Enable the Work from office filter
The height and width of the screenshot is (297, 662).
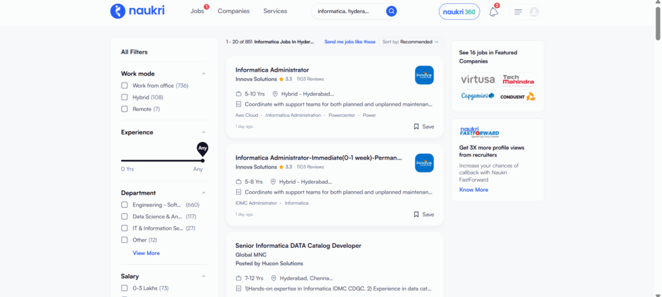tap(125, 86)
